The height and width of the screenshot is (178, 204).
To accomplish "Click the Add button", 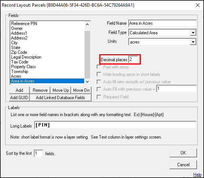I will click(x=19, y=90).
